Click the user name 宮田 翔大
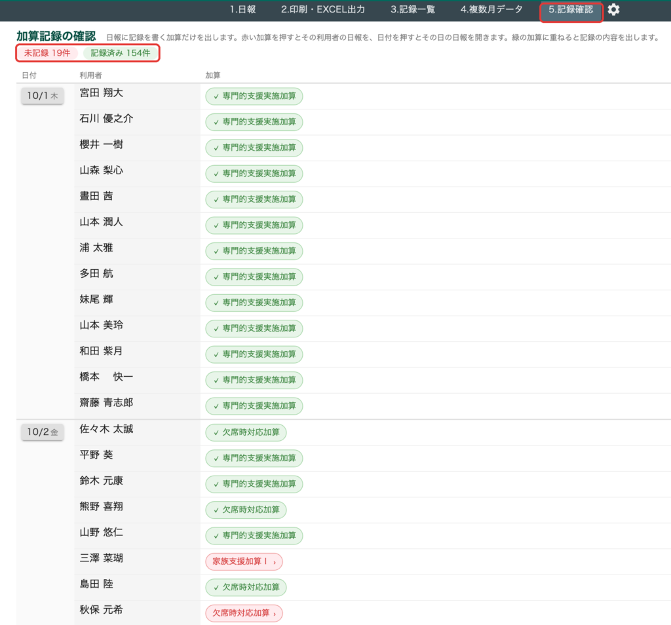671x625 pixels. tap(102, 93)
